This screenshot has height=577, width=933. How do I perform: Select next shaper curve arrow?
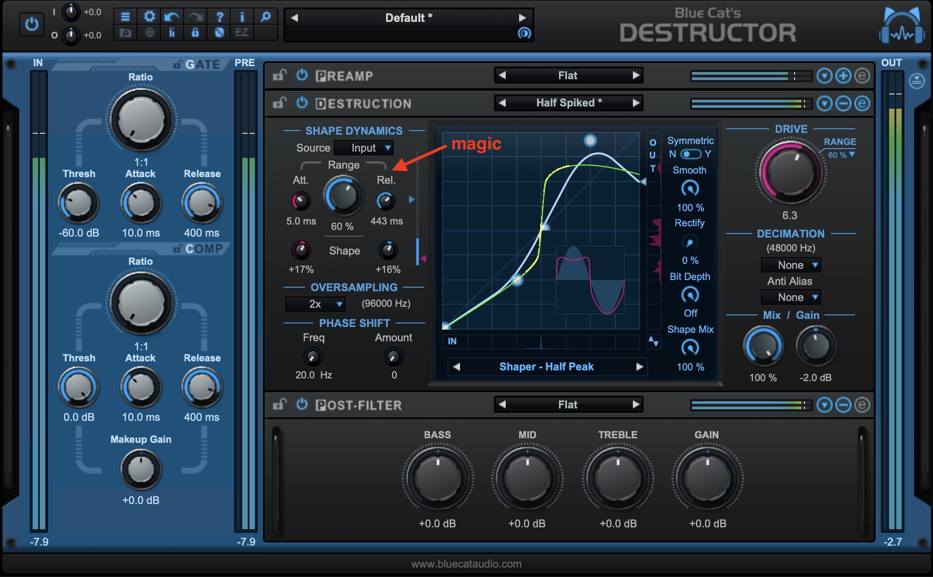(x=640, y=367)
